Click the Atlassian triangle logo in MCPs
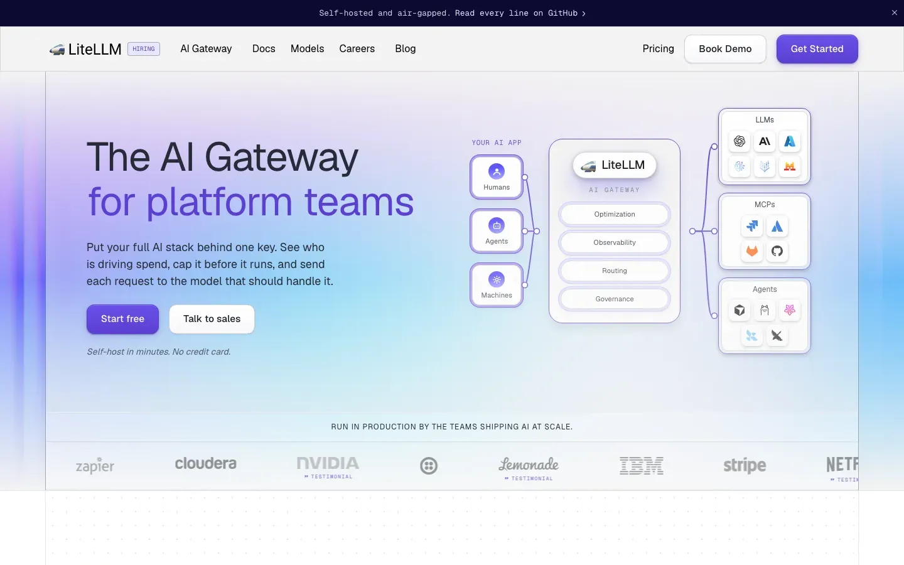 coord(777,226)
